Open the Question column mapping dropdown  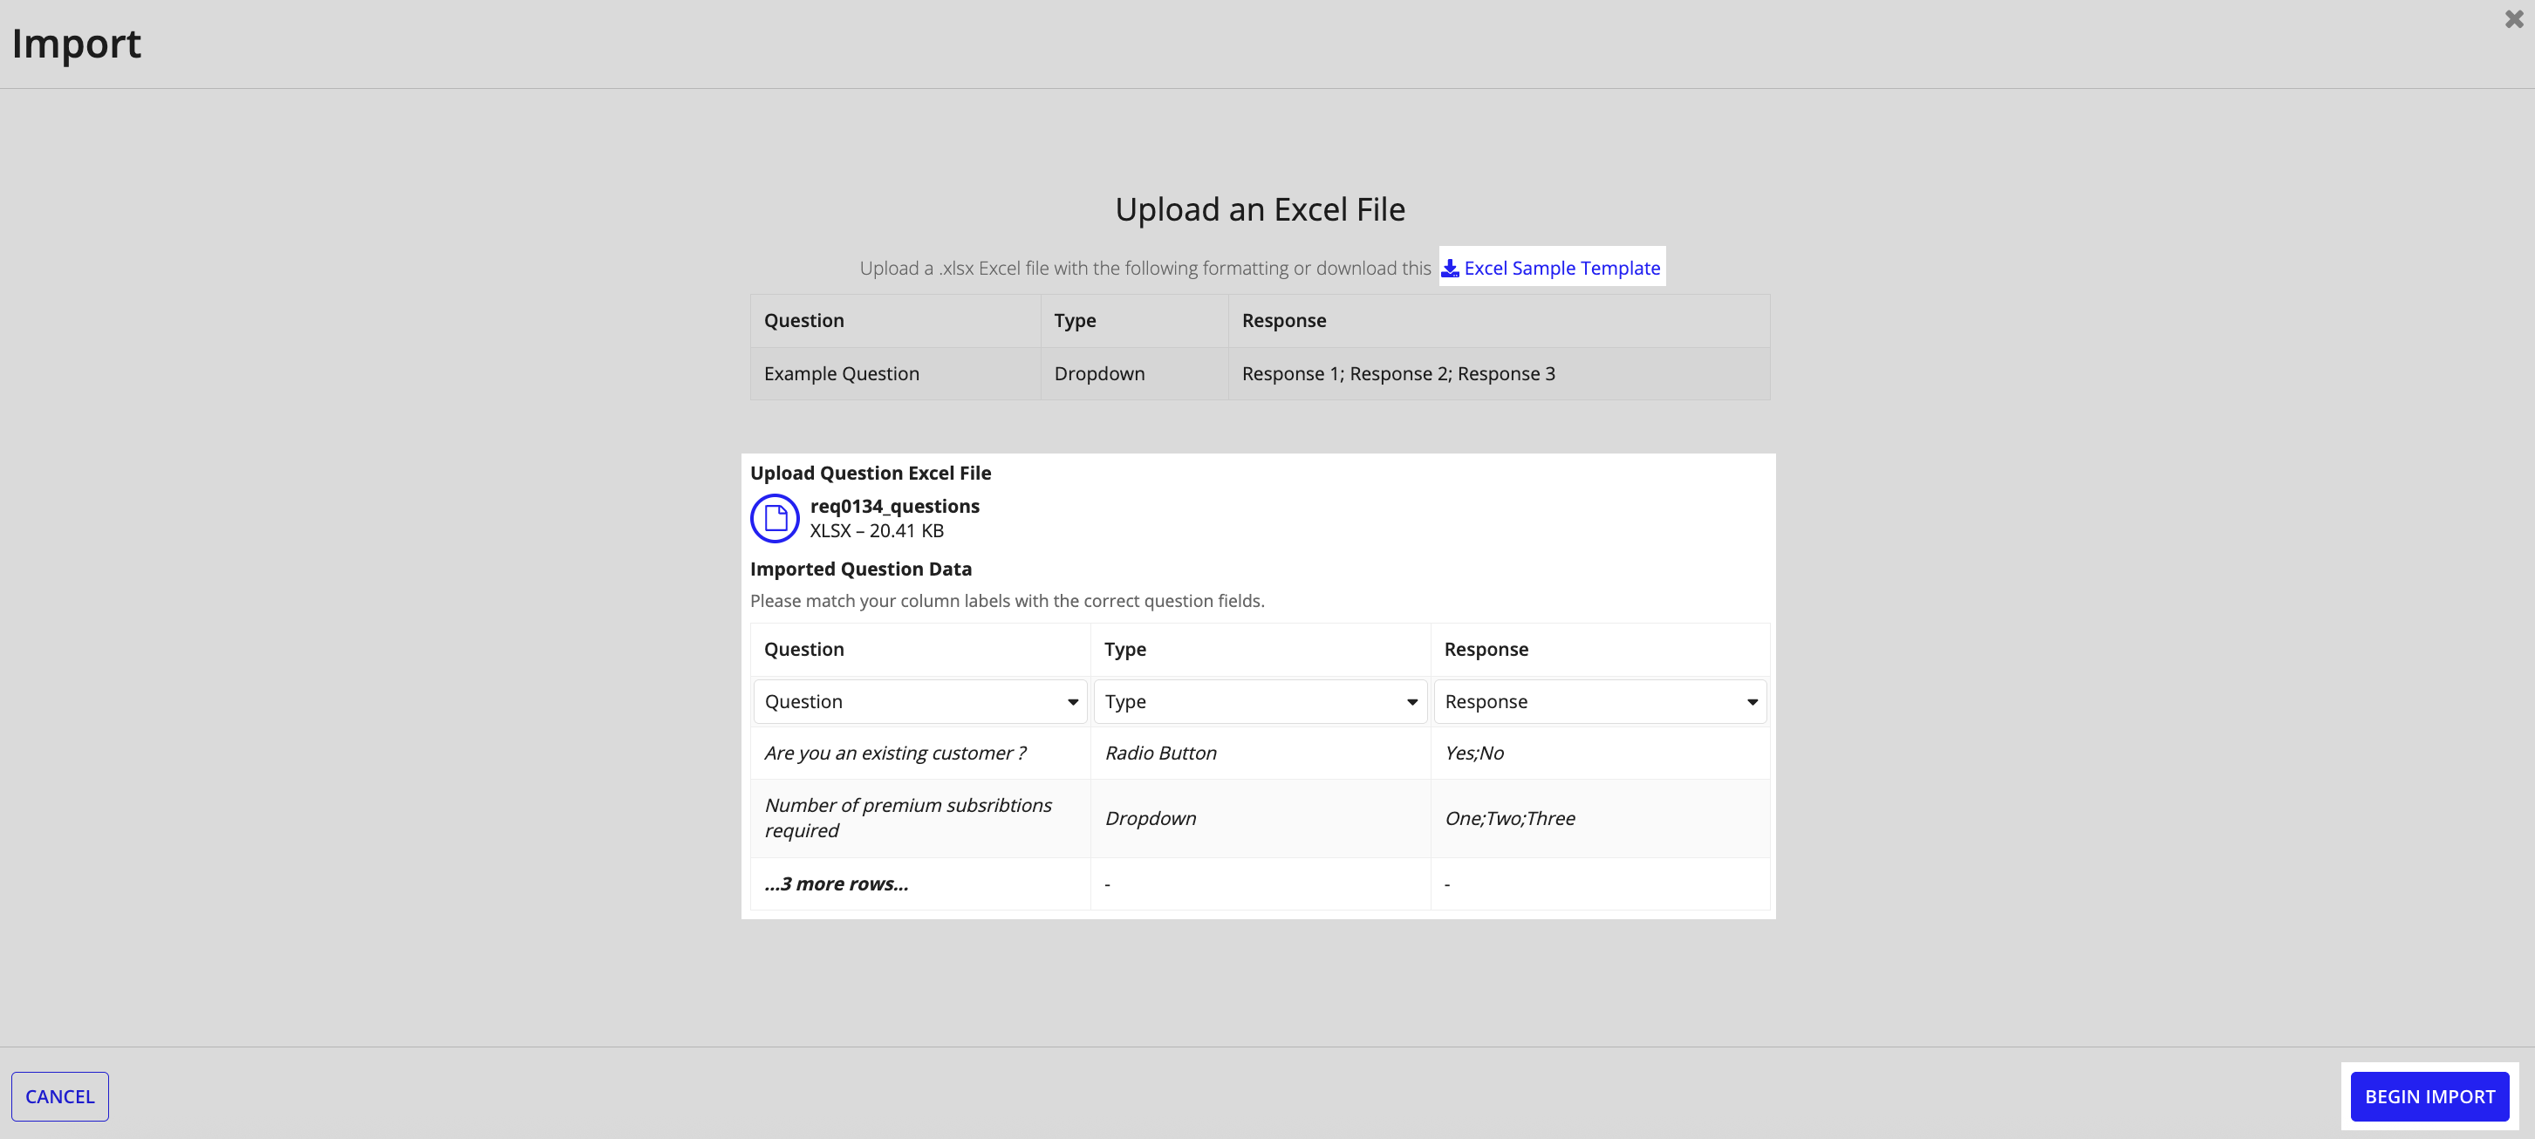(x=920, y=701)
